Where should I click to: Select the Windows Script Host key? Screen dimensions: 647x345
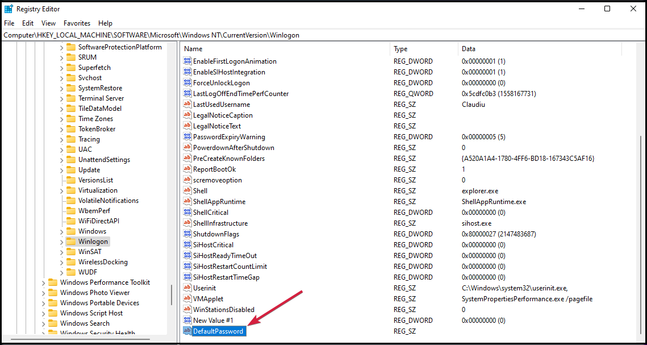coord(91,313)
